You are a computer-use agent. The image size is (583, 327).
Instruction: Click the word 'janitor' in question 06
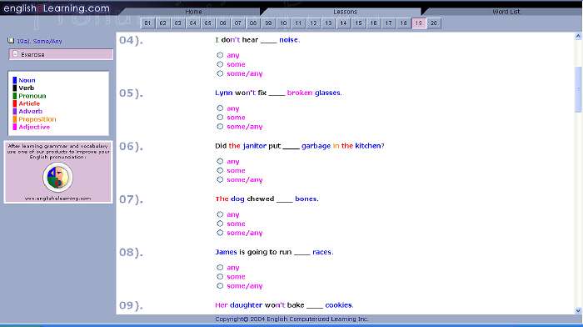pyautogui.click(x=255, y=146)
